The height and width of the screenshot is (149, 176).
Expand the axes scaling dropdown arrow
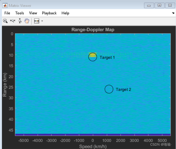pyautogui.click(x=42, y=21)
